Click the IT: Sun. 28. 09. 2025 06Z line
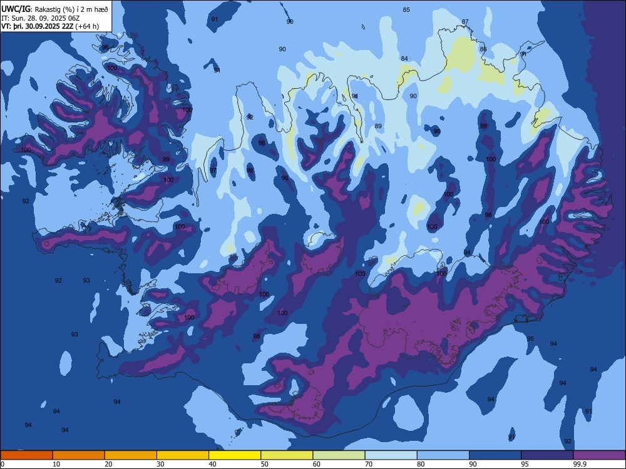 point(40,18)
